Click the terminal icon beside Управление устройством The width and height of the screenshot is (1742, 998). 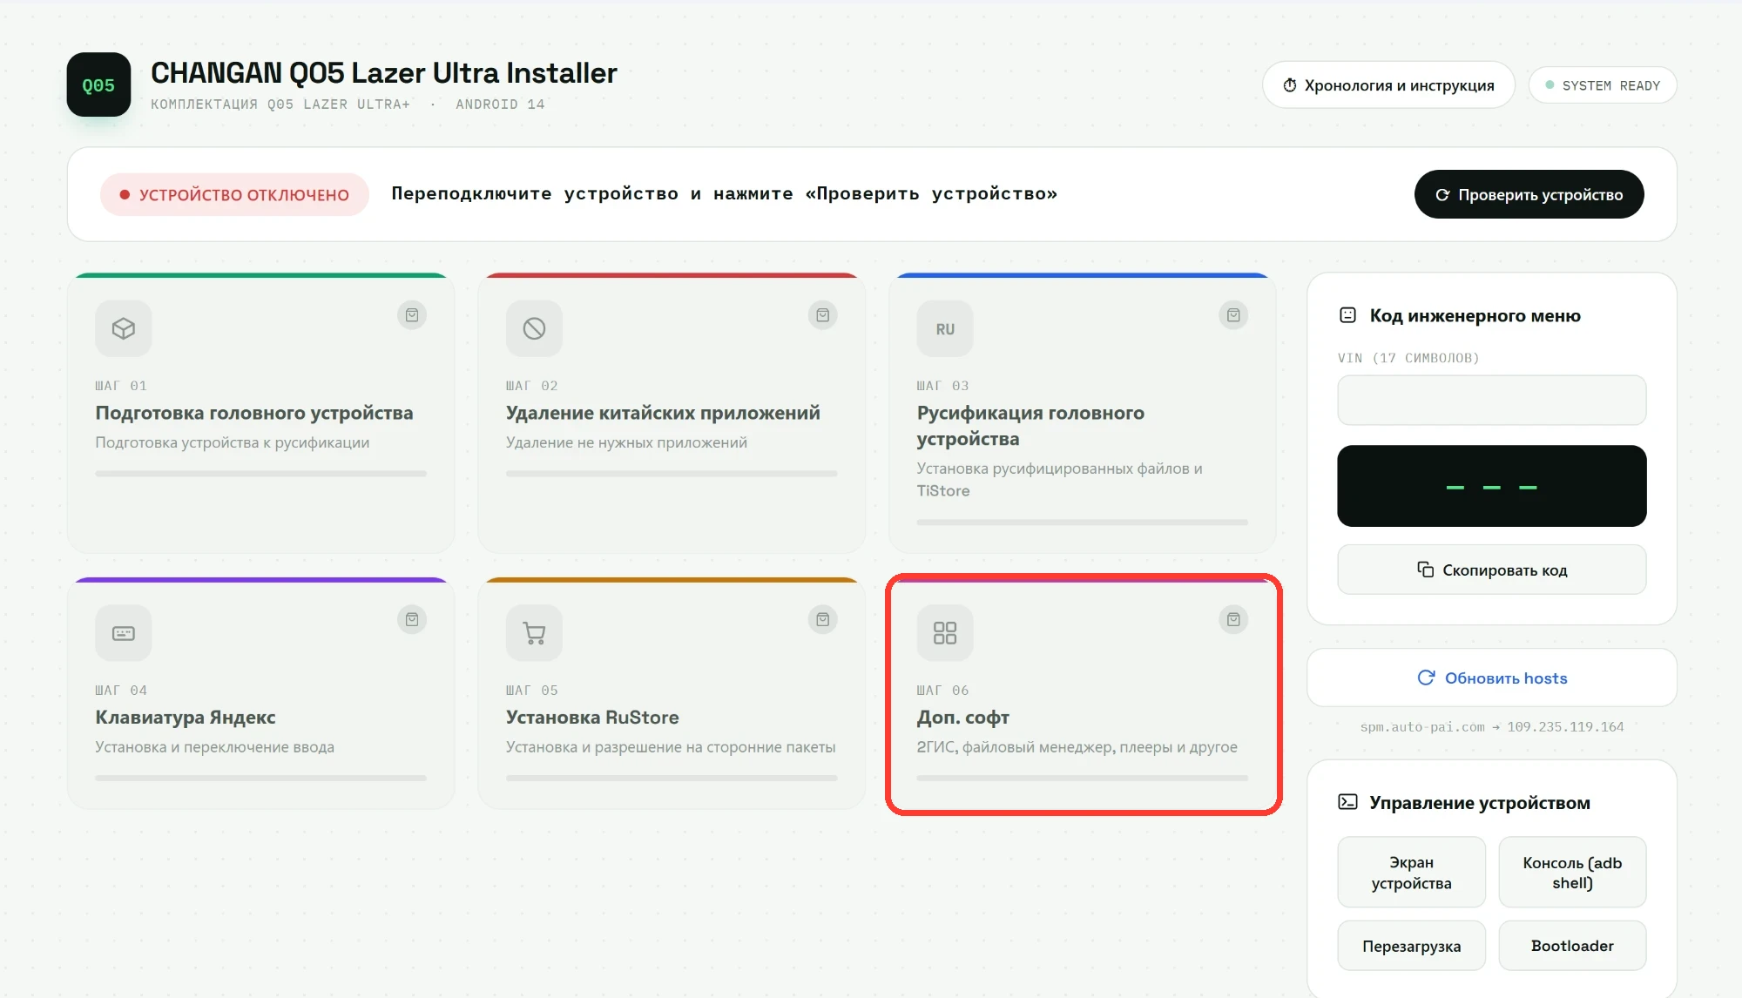point(1347,802)
